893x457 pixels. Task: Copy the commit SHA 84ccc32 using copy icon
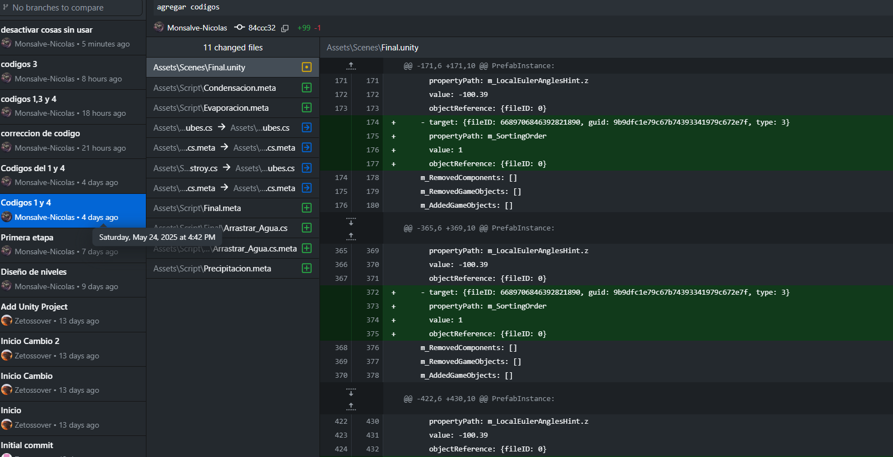coord(285,28)
